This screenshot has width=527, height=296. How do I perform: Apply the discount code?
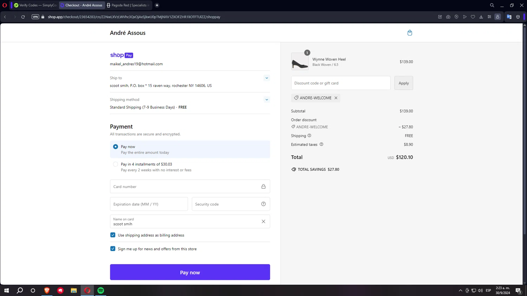coord(404,83)
